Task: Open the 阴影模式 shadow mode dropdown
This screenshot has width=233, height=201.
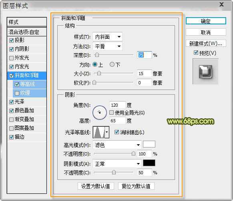Action: pyautogui.click(x=117, y=164)
